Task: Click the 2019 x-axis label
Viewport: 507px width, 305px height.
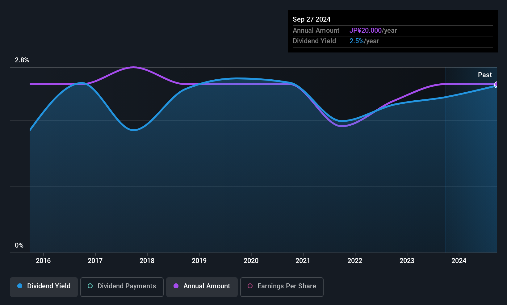Action: click(x=199, y=261)
